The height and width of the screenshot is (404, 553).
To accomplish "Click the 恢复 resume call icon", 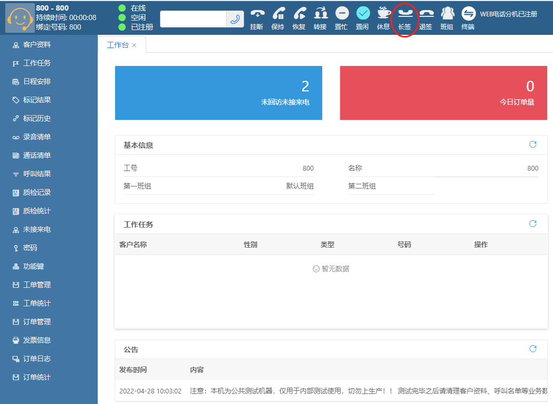I will point(299,14).
